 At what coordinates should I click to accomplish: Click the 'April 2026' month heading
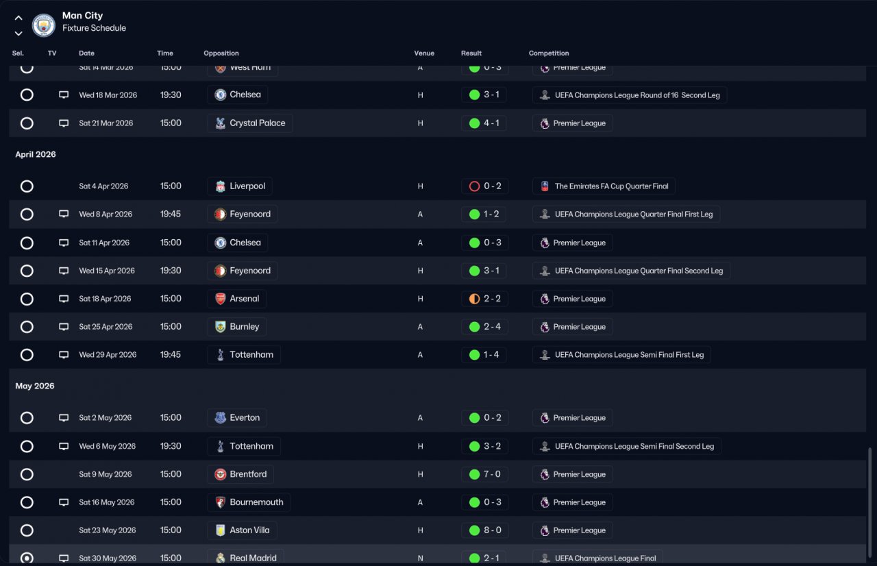pyautogui.click(x=36, y=155)
